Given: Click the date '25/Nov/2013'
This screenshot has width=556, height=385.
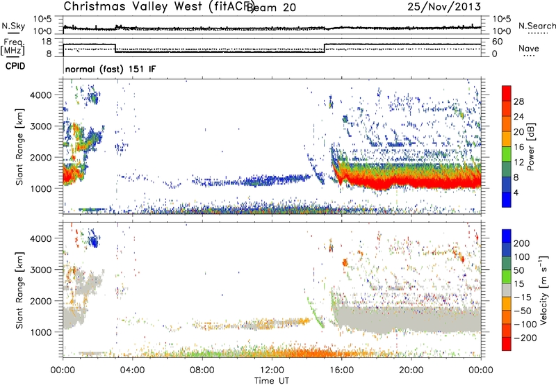Looking at the screenshot, I should point(444,7).
